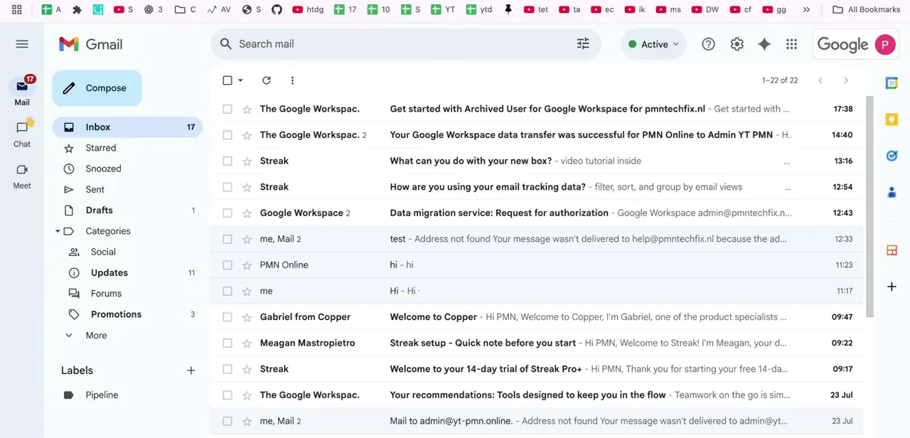
Task: Collapse the Categories section
Action: pos(58,231)
